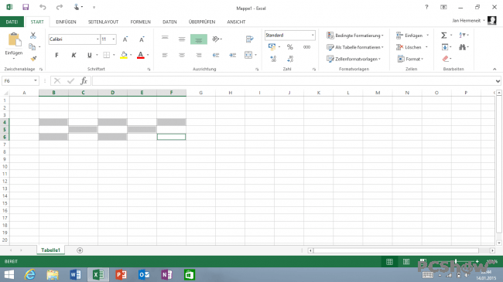Image resolution: width=503 pixels, height=282 pixels.
Task: Select the Format Painter brush
Action: coord(33,58)
